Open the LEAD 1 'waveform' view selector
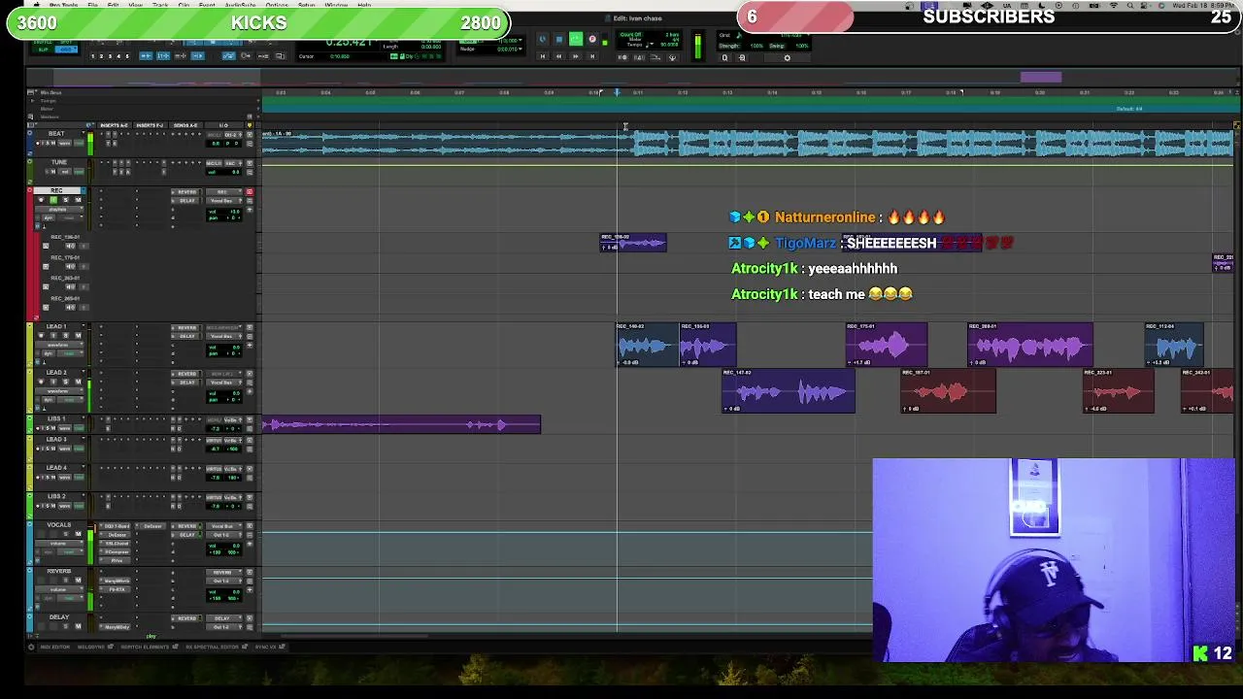 click(59, 345)
